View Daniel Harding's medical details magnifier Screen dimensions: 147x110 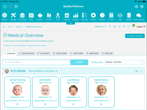point(18,104)
